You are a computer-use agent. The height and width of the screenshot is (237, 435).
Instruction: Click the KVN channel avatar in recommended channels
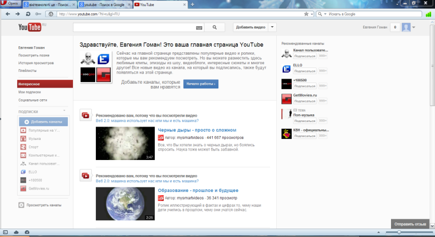286,134
